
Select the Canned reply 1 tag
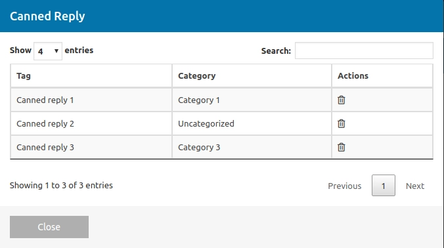point(45,100)
